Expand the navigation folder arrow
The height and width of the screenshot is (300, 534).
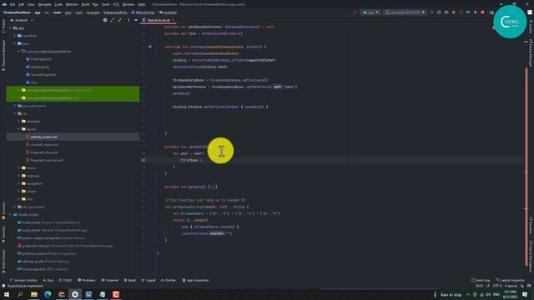(x=19, y=183)
